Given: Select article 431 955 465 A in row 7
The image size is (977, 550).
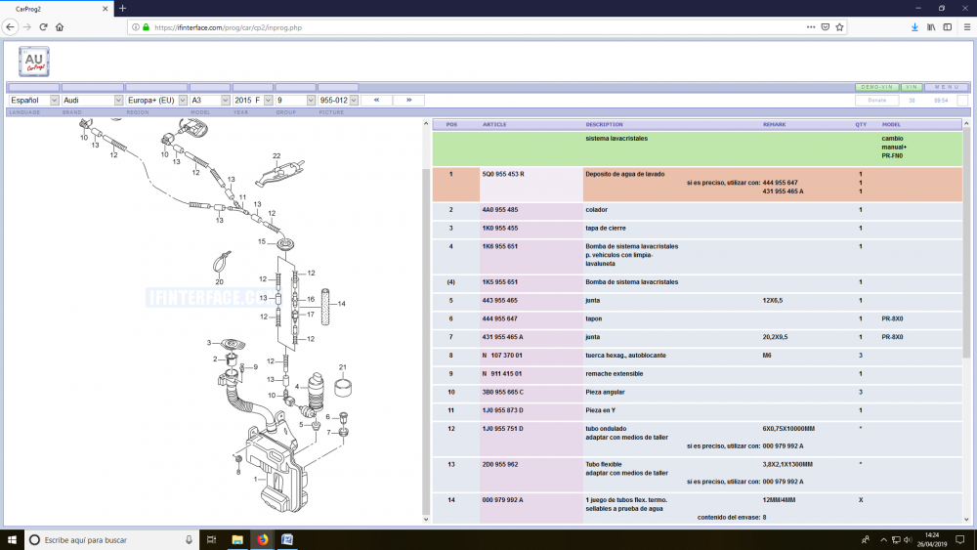Looking at the screenshot, I should pos(502,337).
